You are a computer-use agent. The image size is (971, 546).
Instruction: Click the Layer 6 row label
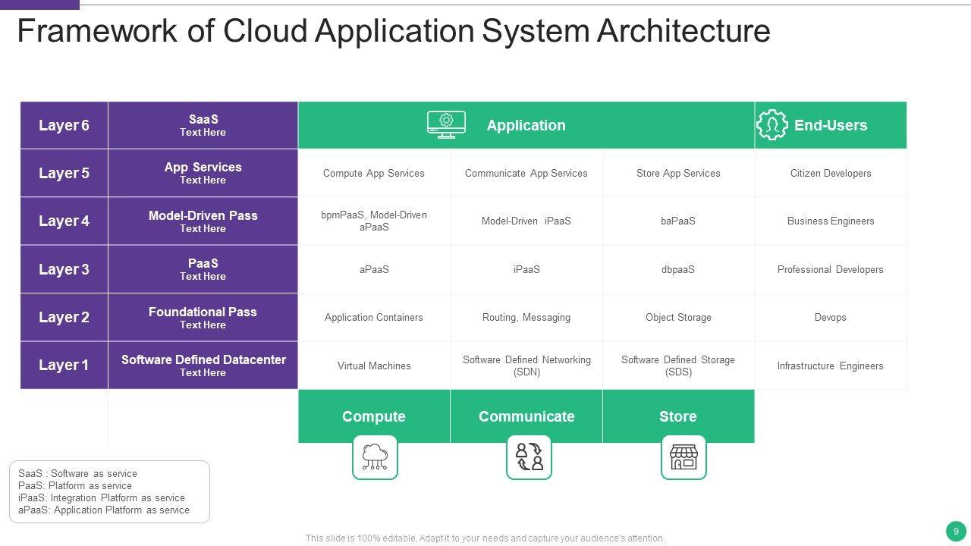[x=64, y=125]
